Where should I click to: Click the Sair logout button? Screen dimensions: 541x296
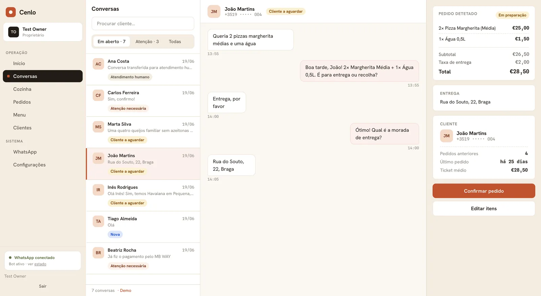(x=43, y=286)
